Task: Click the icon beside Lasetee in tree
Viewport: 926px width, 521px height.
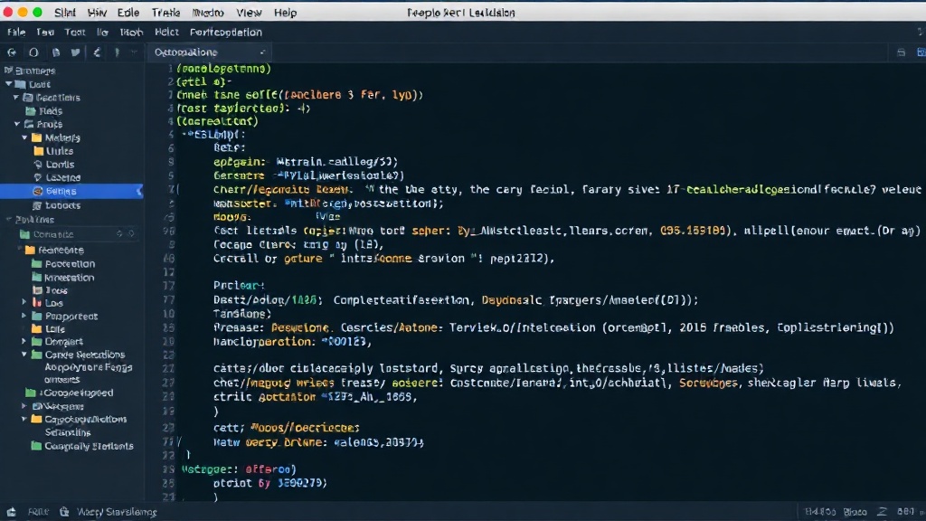Action: click(x=38, y=177)
